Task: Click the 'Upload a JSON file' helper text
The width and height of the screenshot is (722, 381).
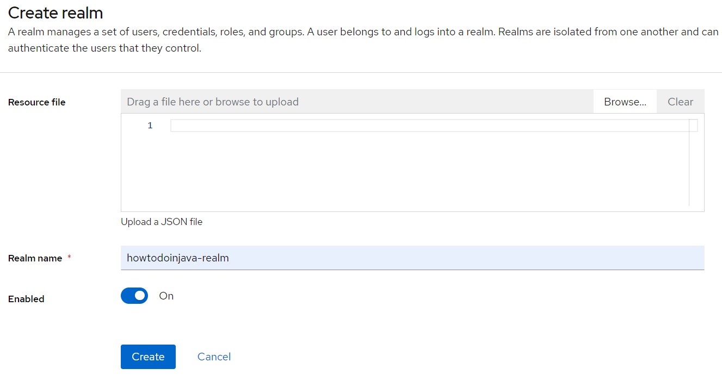Action: point(162,222)
